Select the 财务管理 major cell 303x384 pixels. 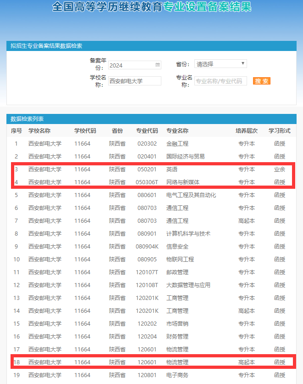coord(177,337)
